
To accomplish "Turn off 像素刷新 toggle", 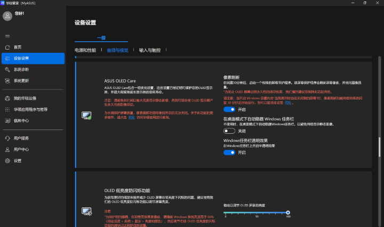I will pos(229,109).
